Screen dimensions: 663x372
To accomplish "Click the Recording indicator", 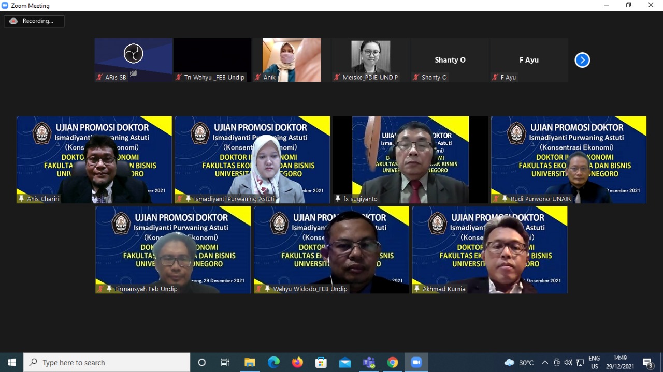I will pos(34,21).
